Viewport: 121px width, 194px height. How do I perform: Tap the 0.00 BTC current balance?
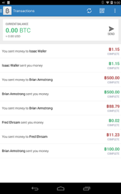18,30
